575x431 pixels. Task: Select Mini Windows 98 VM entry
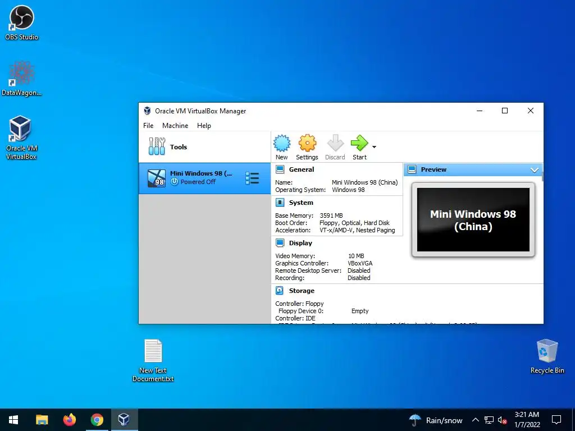(x=204, y=178)
